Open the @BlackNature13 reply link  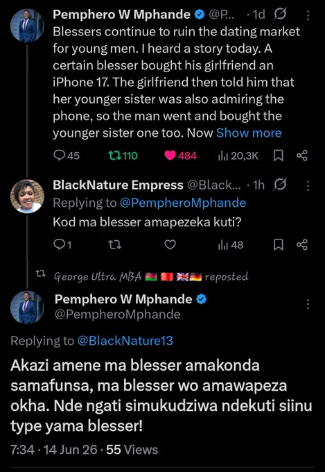coord(125,341)
